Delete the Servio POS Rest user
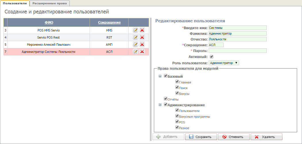 pos(142,37)
